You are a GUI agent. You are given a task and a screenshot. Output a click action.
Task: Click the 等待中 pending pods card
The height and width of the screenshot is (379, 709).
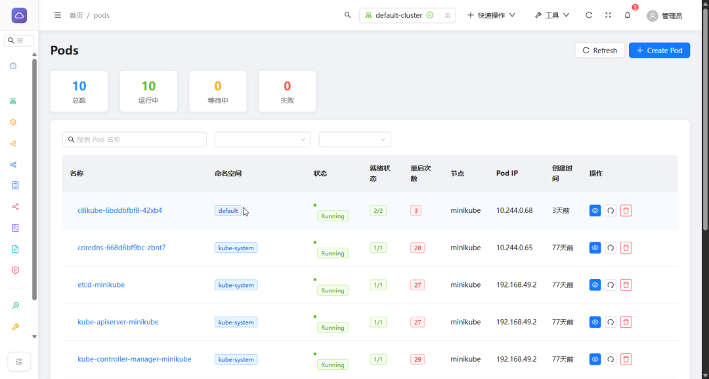[218, 91]
